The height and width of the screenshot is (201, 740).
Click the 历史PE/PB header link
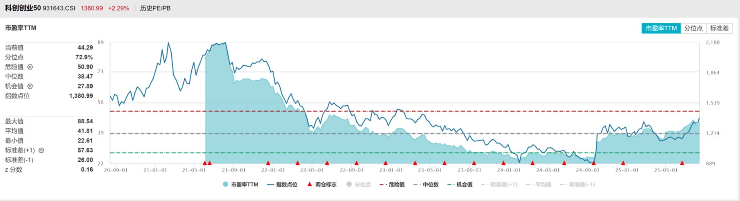click(155, 8)
